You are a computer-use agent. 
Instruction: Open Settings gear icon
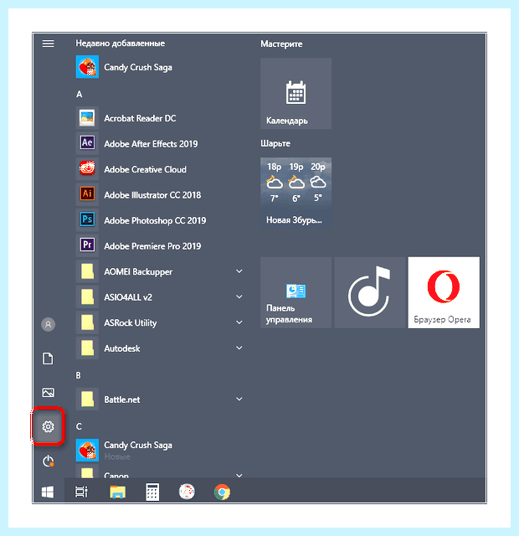tap(49, 426)
